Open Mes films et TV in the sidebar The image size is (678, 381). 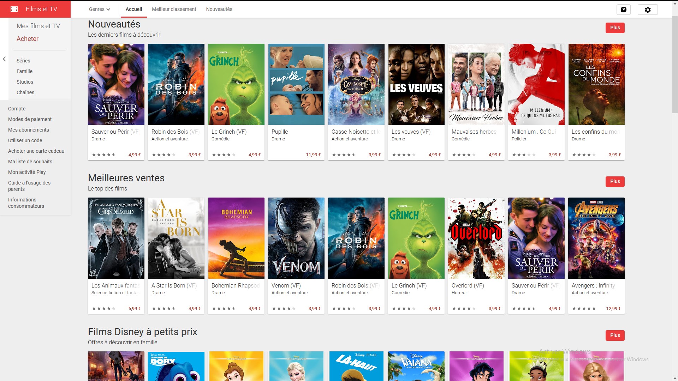pyautogui.click(x=38, y=26)
